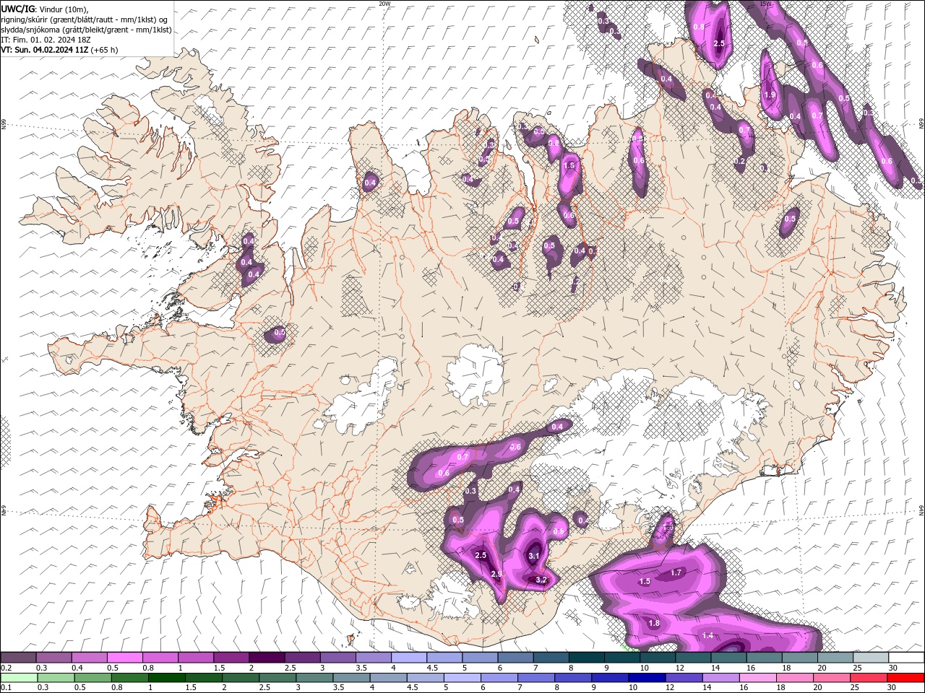The height and width of the screenshot is (693, 925).
Task: Select the 'VT: Sun. 04.02.2024 11Z (+65 h)' line
Action: 59,50
